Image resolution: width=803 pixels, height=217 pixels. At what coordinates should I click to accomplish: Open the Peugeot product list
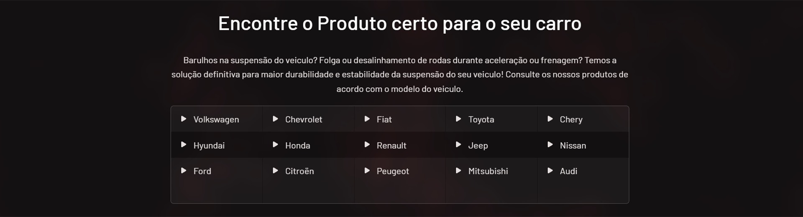392,171
